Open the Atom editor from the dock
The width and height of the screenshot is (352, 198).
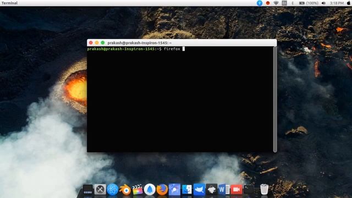pos(112,190)
